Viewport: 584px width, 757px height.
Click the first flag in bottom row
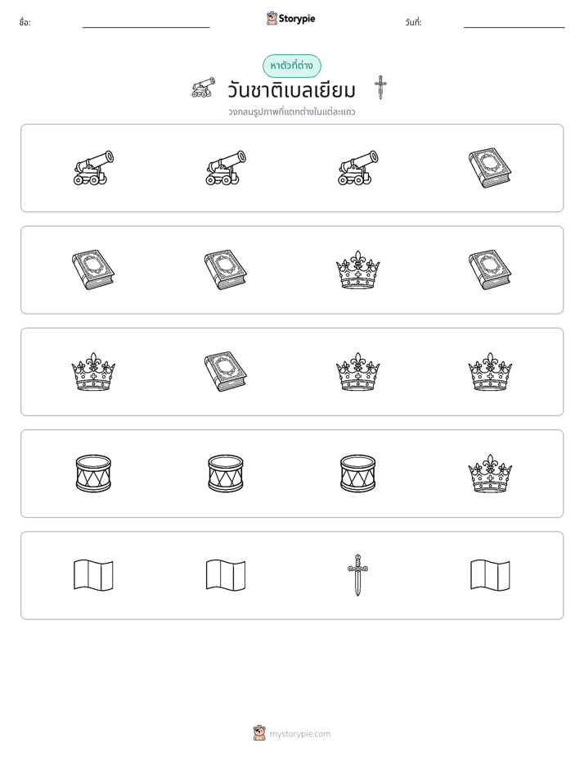tap(93, 575)
